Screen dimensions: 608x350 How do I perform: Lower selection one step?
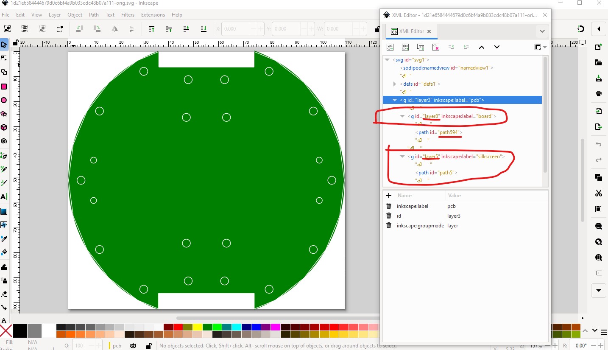pos(186,29)
